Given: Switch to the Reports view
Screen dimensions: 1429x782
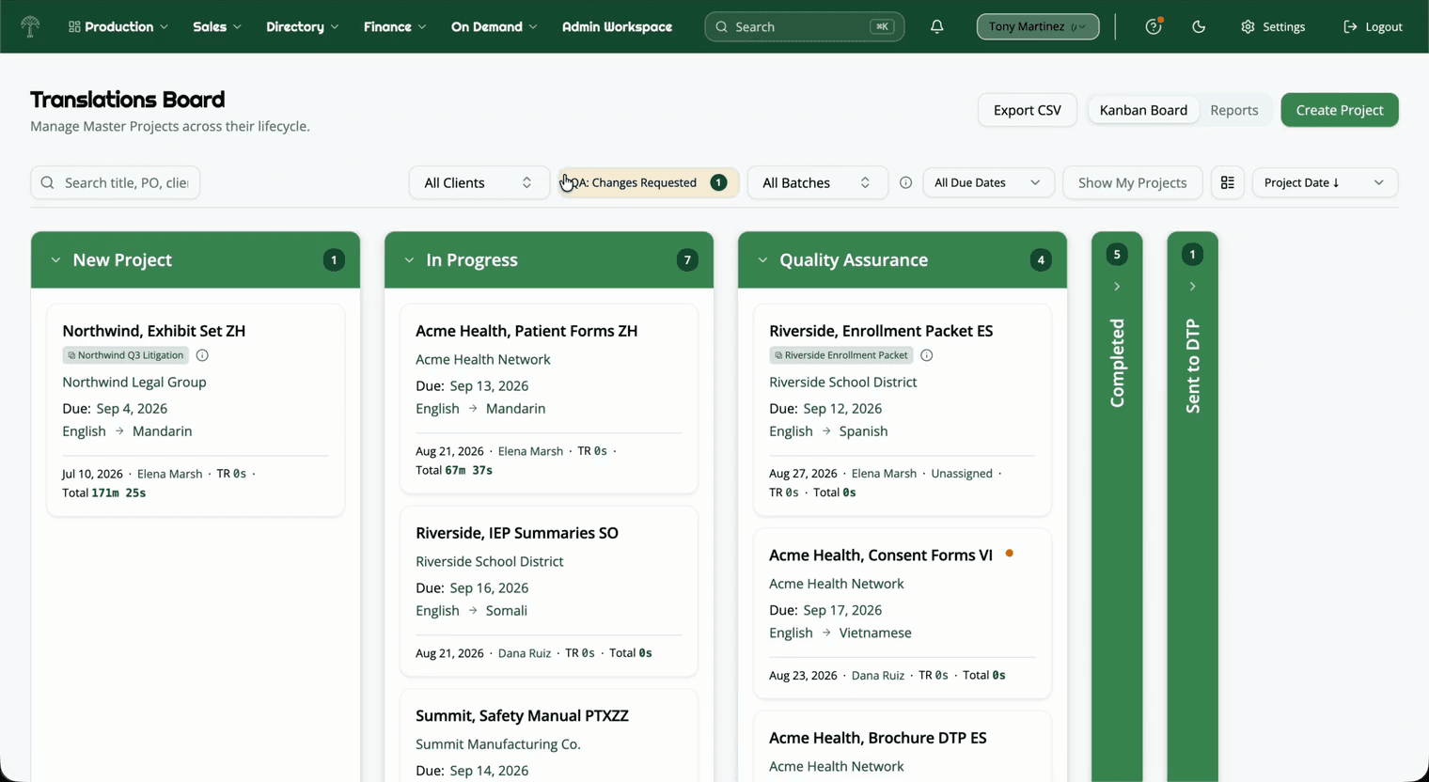Looking at the screenshot, I should pos(1234,110).
